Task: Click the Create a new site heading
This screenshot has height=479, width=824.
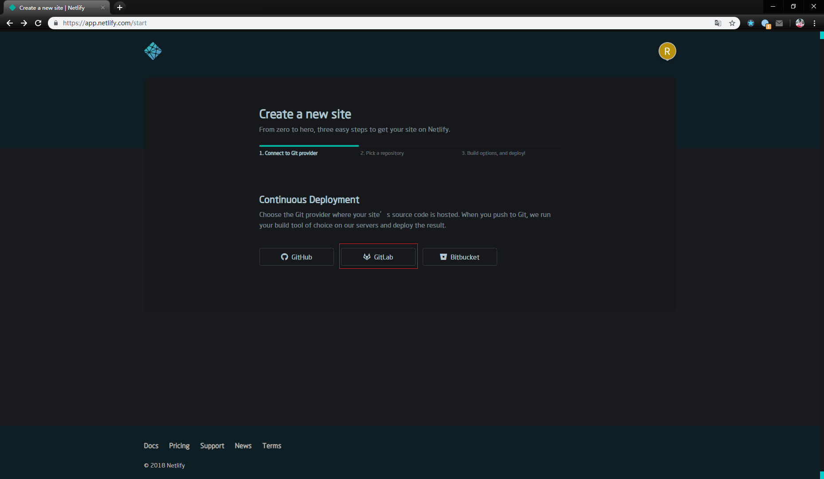Action: click(305, 114)
